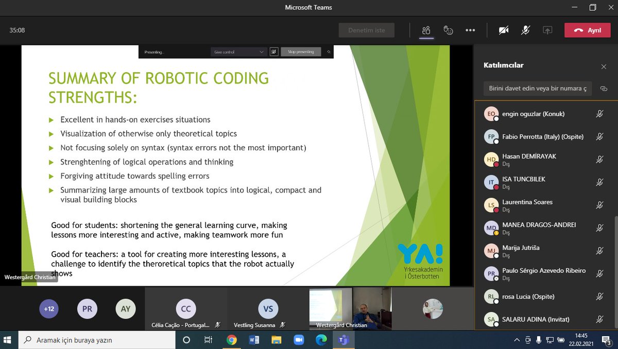Image resolution: width=618 pixels, height=349 pixels.
Task: Select participant engin oguzlar (Konuk)
Action: click(544, 114)
